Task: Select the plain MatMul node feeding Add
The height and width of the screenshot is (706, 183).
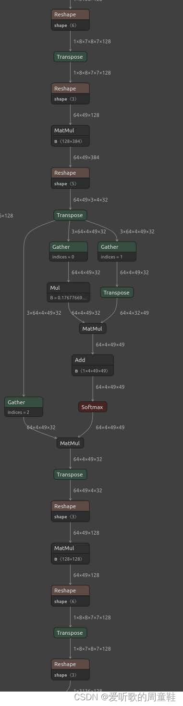Action: click(93, 329)
